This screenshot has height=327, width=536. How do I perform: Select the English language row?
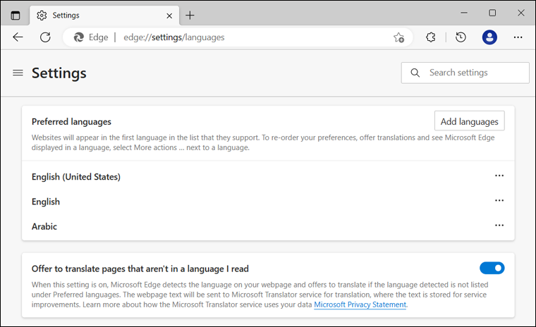268,202
